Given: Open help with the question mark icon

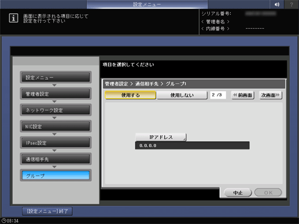Looking at the screenshot, I should coord(291,4).
